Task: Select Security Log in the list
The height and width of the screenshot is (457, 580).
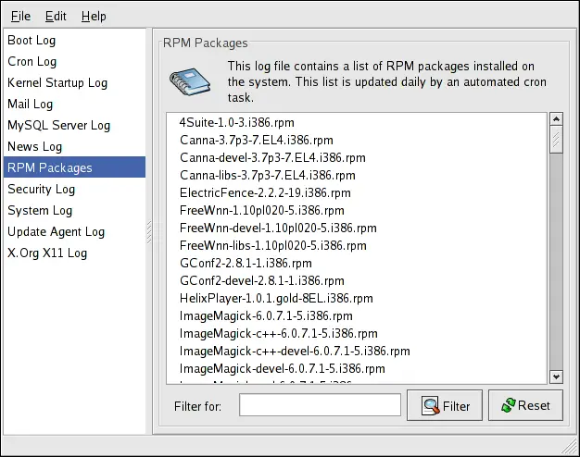Action: click(42, 190)
